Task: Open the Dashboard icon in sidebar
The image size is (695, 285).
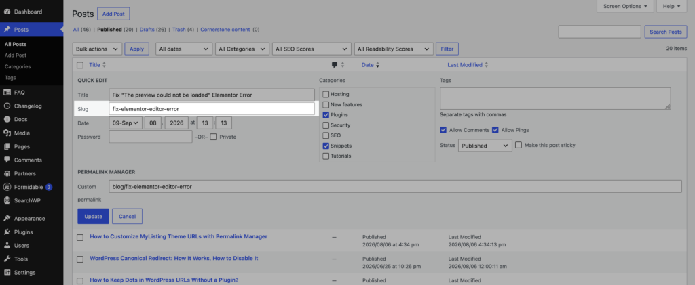Action: click(7, 12)
